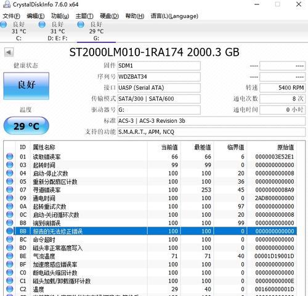Click status circle for ID 01 读取错误率
Viewport: 308px width, 296px height.
[x=9, y=157]
